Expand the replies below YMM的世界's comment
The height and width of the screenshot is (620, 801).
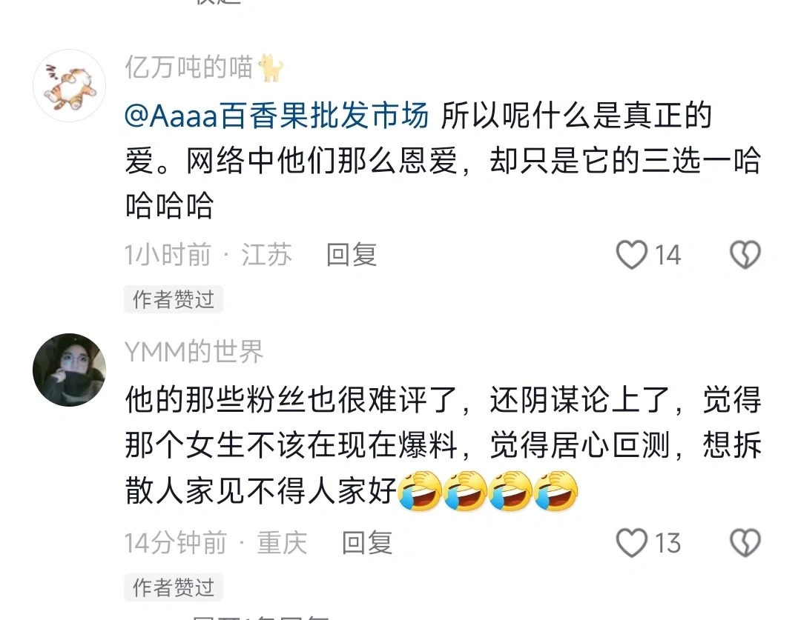pos(260,616)
